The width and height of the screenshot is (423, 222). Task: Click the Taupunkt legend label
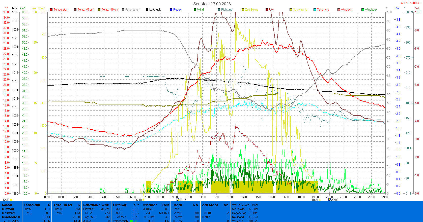pyautogui.click(x=323, y=10)
